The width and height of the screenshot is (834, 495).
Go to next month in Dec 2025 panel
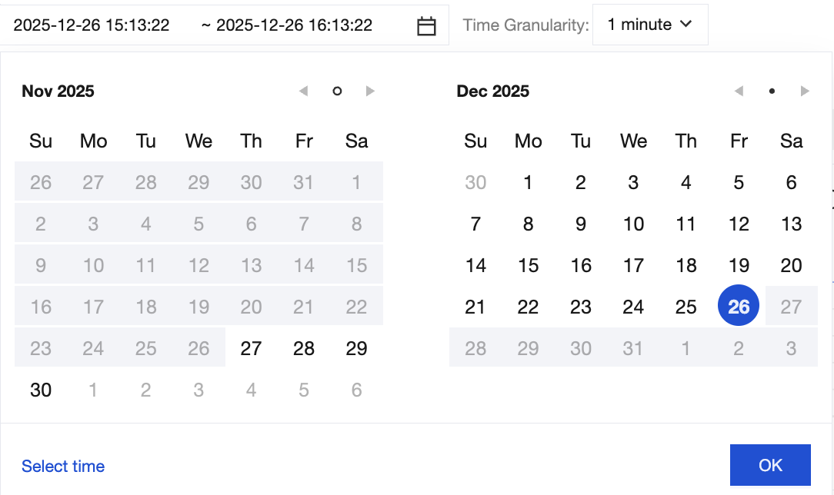pyautogui.click(x=805, y=91)
